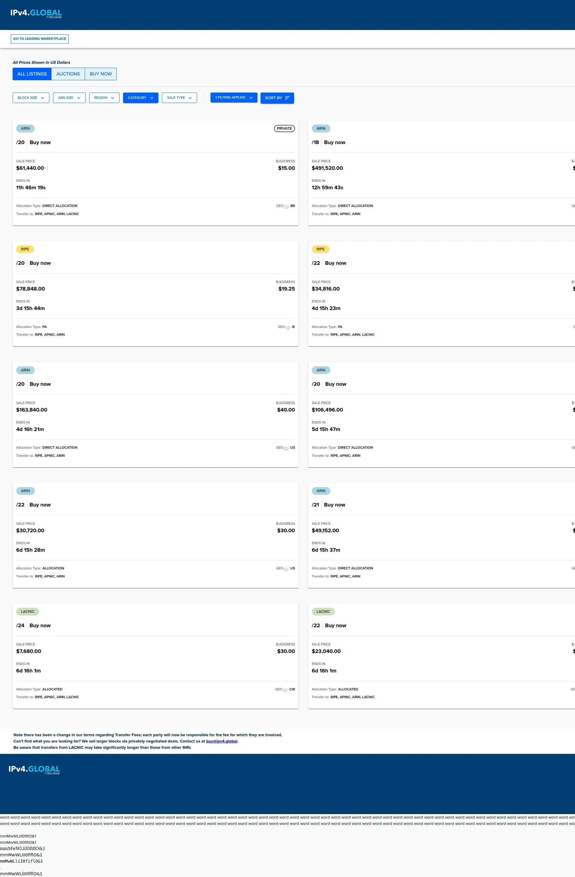Click the buy@ipv4.global email link
575x877 pixels.
point(221,741)
